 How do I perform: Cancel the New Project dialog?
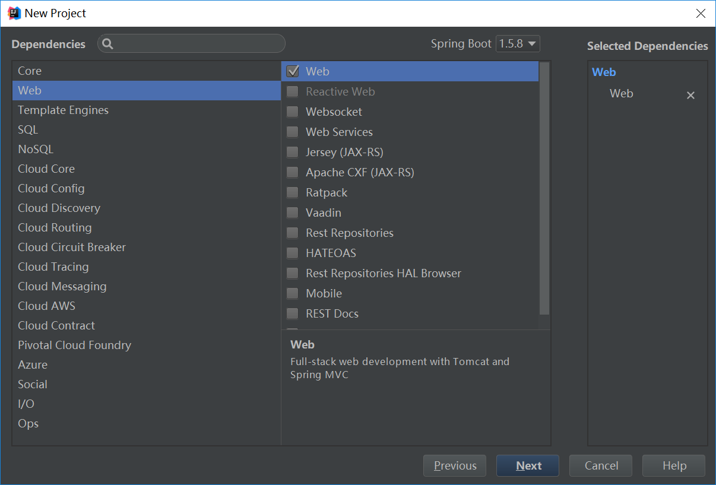(x=601, y=466)
